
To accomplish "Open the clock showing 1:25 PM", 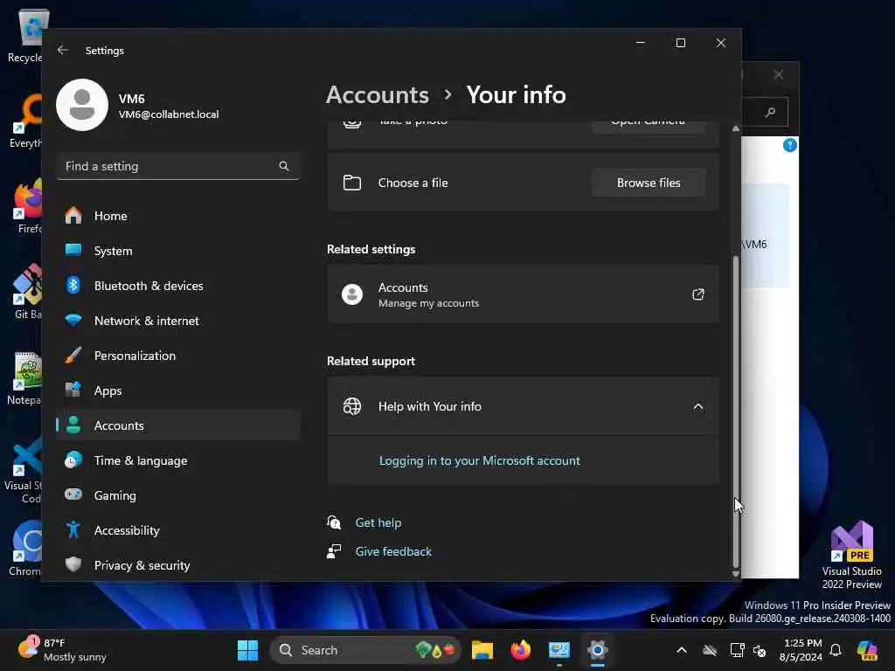I will [x=801, y=650].
